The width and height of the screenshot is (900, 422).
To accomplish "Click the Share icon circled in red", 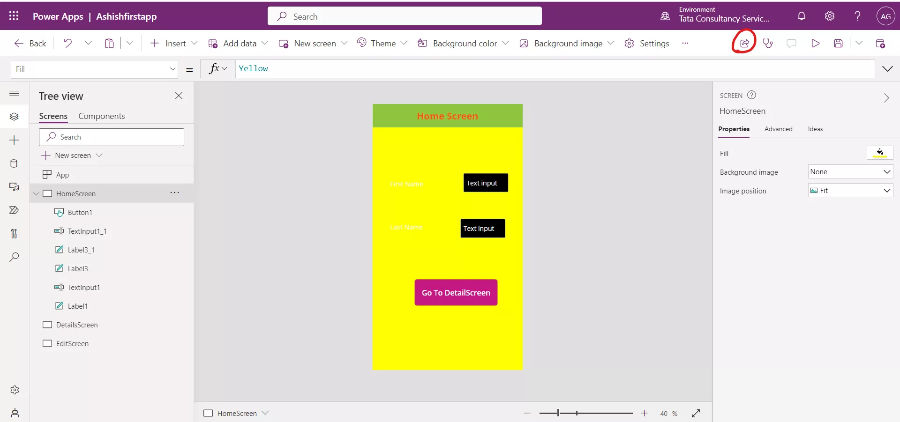I will tap(744, 44).
